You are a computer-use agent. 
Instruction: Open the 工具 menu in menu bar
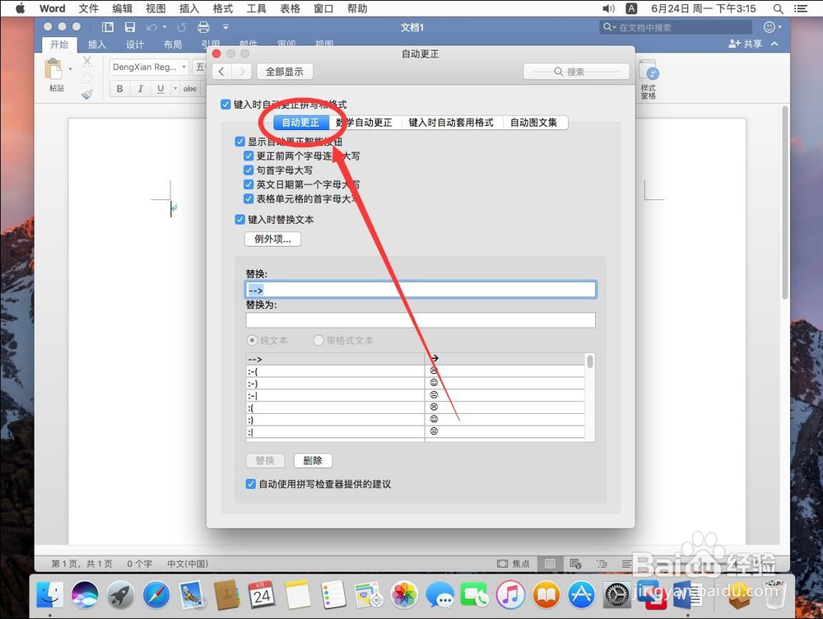click(x=256, y=8)
